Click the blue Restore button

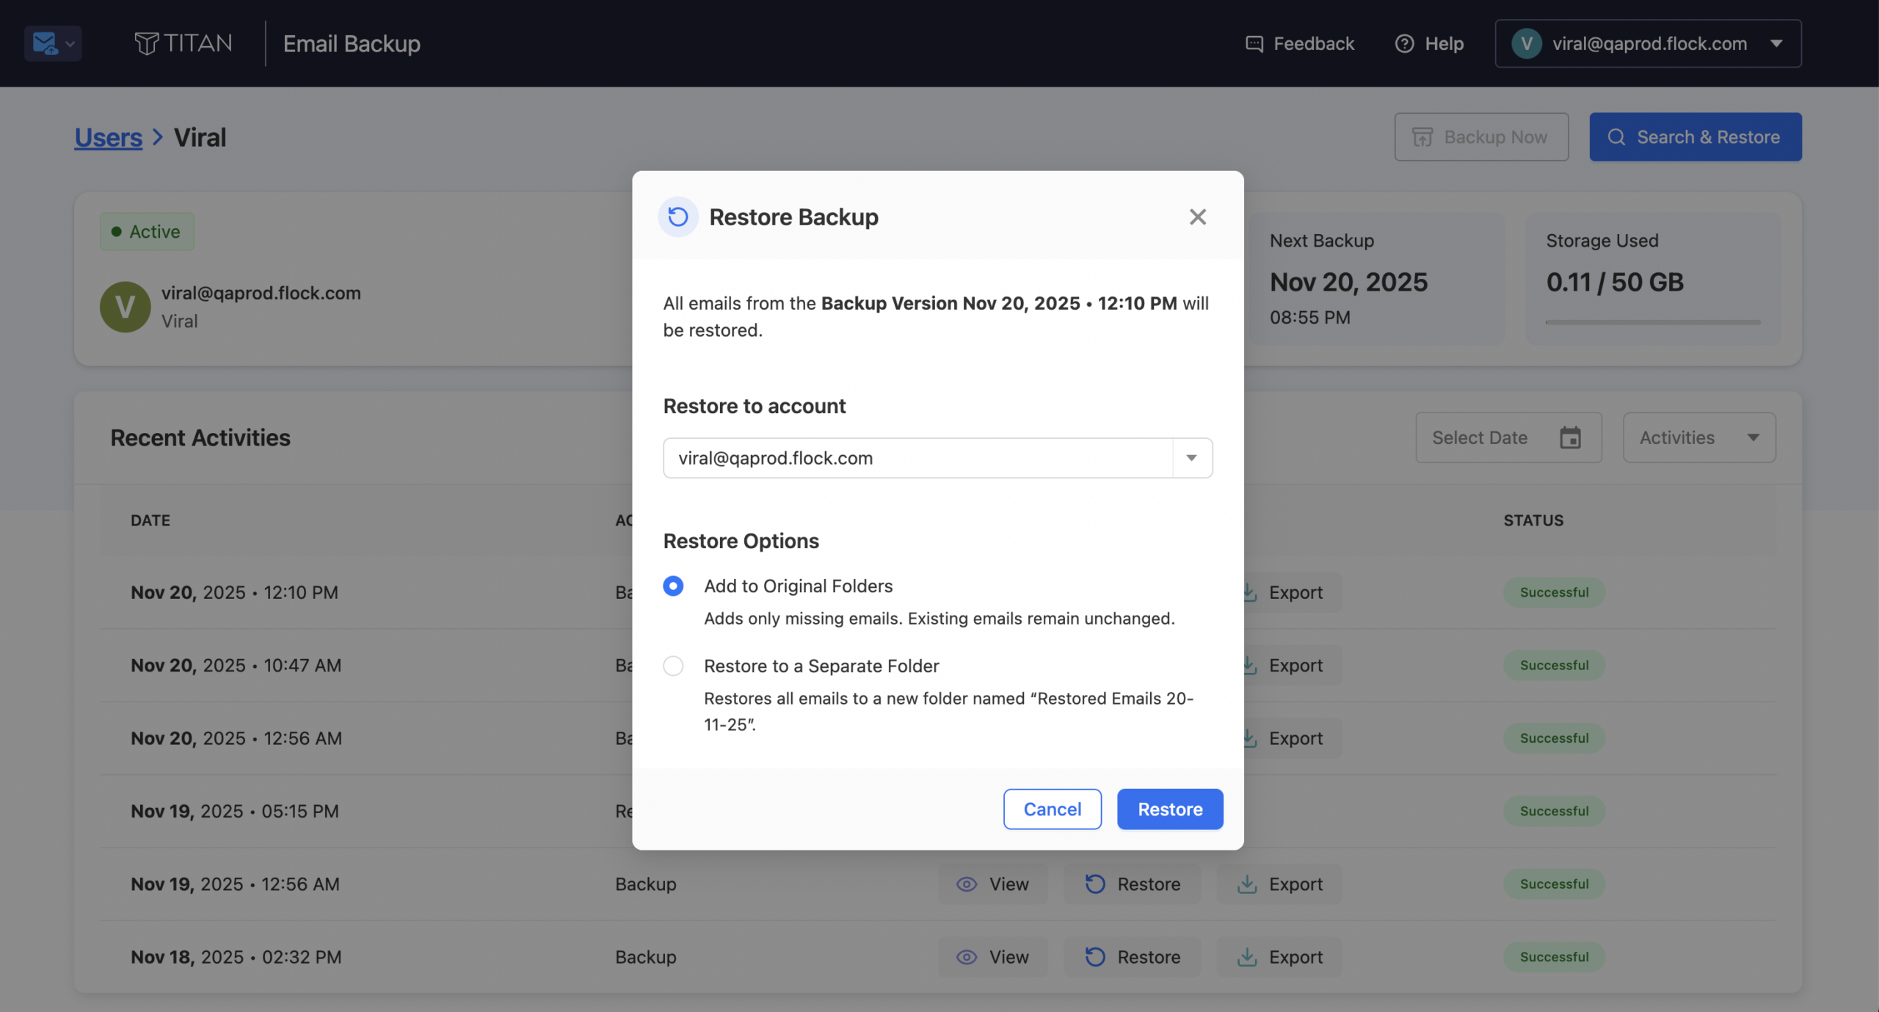[x=1169, y=809]
